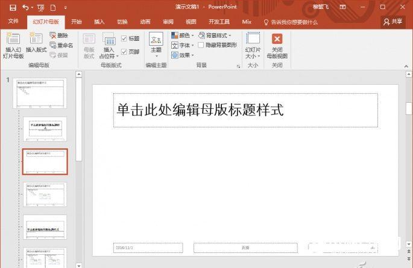The image size is (413, 268).
Task: Open the 背景样式 background styles dropdown
Action: [215, 35]
